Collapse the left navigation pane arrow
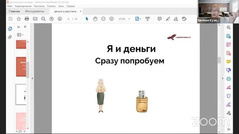Screen dimensions: 239x134 [x=32, y=79]
